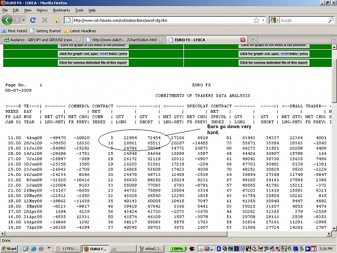Open the Windows Start menu
Screen dimensions: 337x253
pos(9,249)
